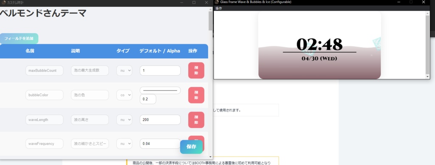435x165 pixels.
Task: Click the waveLength name field
Action: pyautogui.click(x=44, y=120)
